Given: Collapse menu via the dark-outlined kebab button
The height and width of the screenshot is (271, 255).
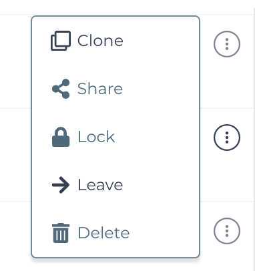Looking at the screenshot, I should [x=227, y=138].
